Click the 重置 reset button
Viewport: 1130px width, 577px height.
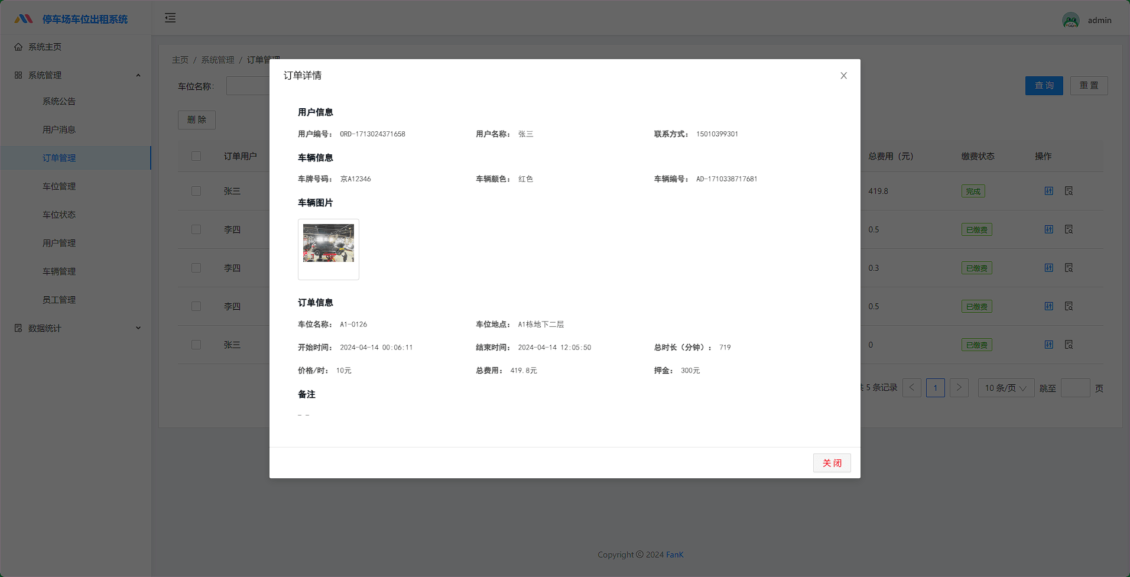click(x=1089, y=86)
